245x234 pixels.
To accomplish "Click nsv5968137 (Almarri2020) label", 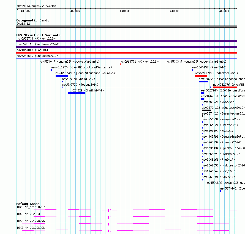I will pos(222,142).
